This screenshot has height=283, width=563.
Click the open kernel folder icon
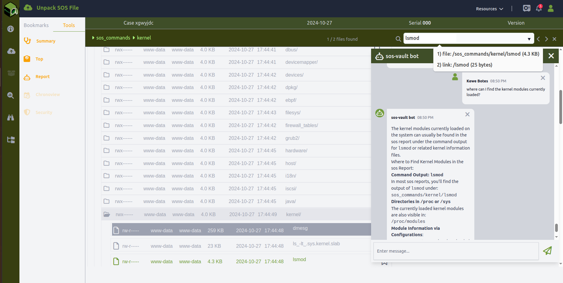point(107,214)
